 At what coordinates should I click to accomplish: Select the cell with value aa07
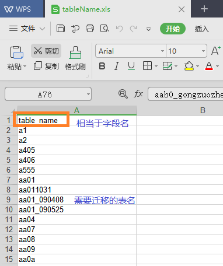[x=76, y=229]
